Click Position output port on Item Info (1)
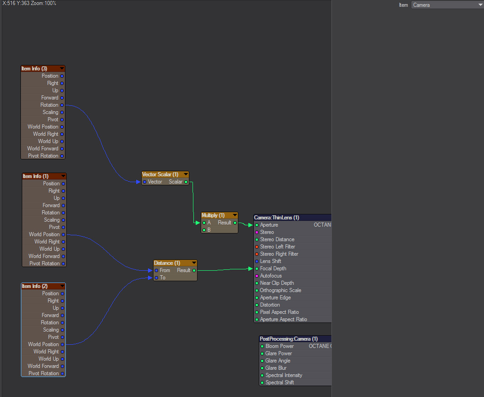This screenshot has width=484, height=397. pos(63,184)
